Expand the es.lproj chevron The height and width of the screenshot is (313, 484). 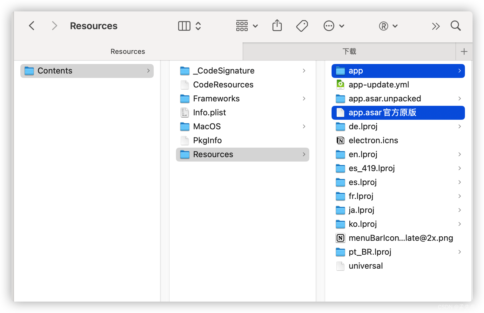coord(460,182)
